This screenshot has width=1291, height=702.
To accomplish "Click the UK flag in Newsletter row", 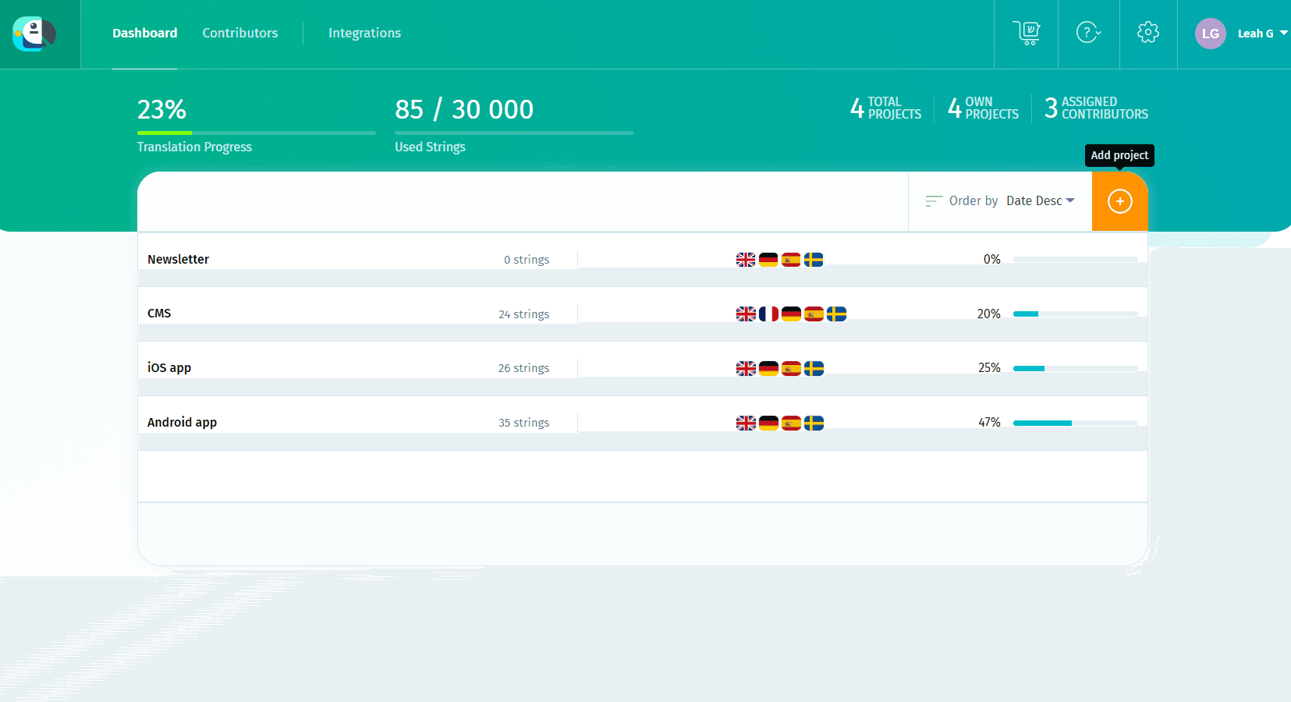I will (x=746, y=260).
